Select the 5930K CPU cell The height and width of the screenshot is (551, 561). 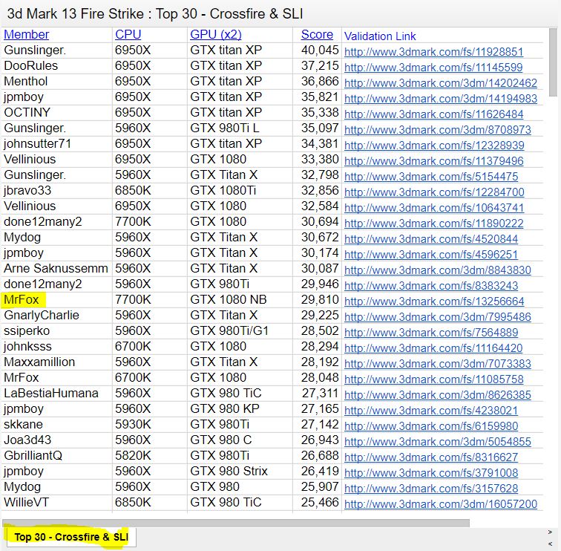(150, 424)
